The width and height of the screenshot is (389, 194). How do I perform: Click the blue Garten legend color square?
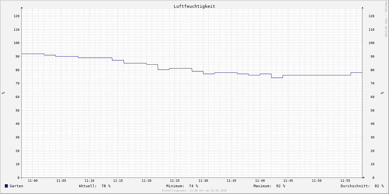coord(6,186)
